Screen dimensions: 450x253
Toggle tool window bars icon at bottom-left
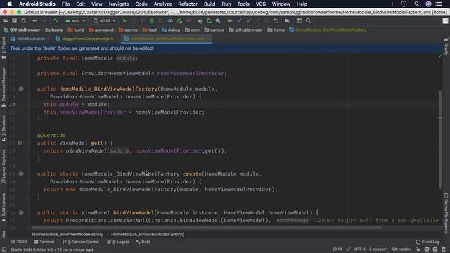pyautogui.click(x=4, y=249)
